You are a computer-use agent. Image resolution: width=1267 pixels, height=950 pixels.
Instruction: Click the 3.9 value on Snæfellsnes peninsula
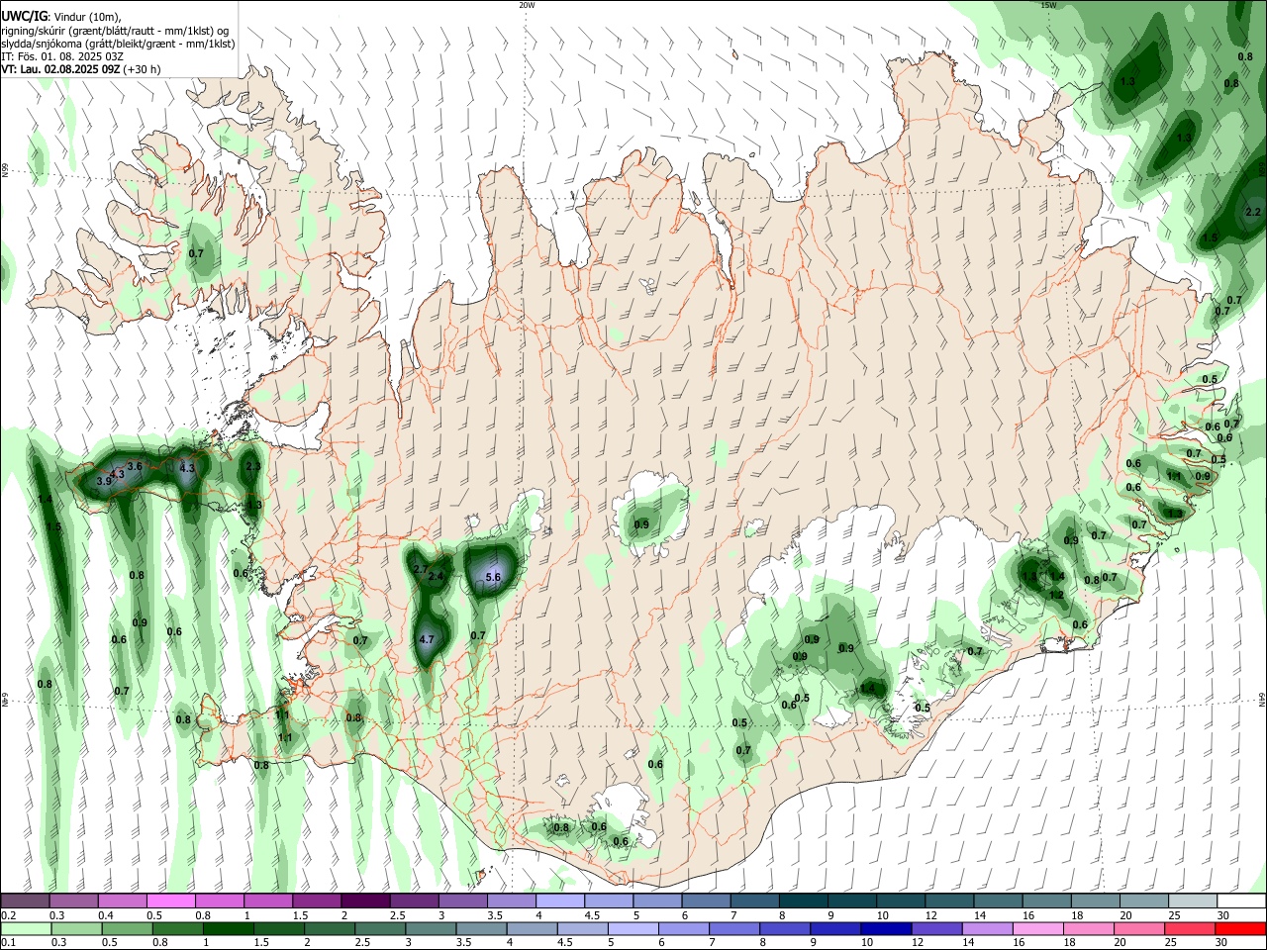tap(104, 481)
